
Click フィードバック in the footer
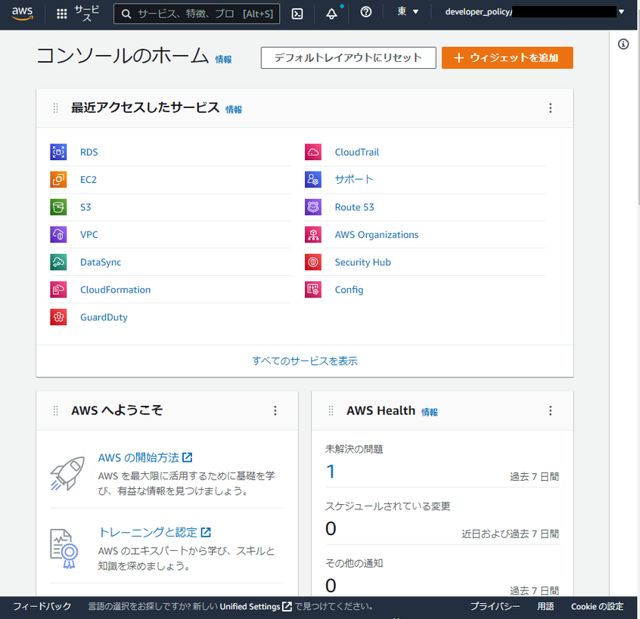coord(42,606)
